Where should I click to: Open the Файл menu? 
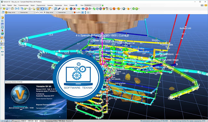click(4, 5)
